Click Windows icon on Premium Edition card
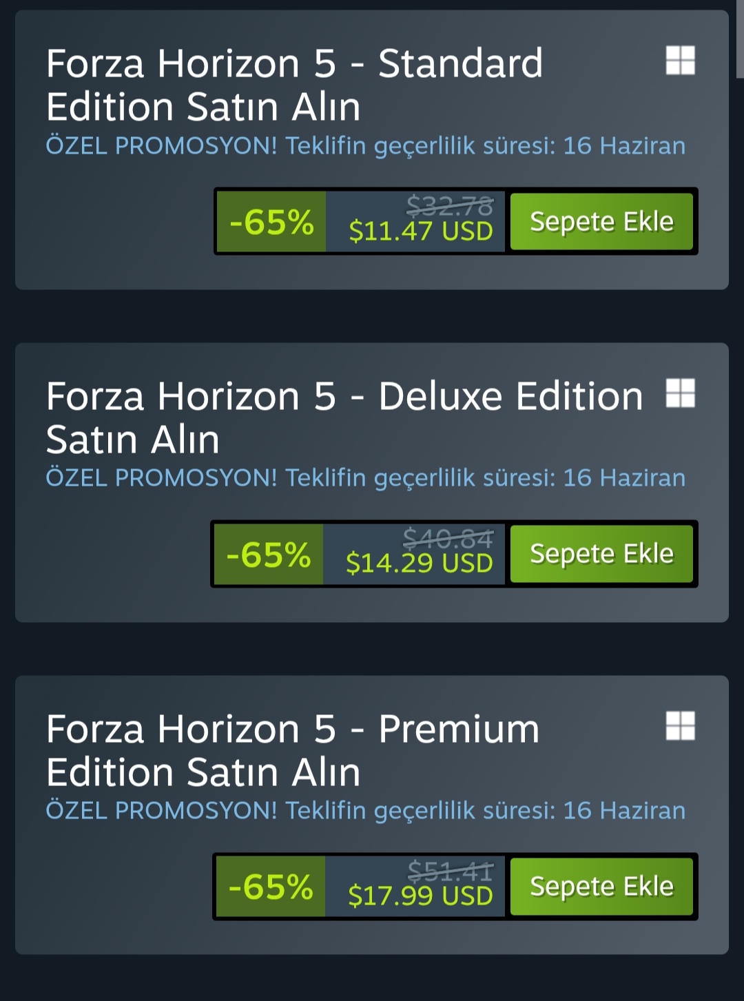 680,725
